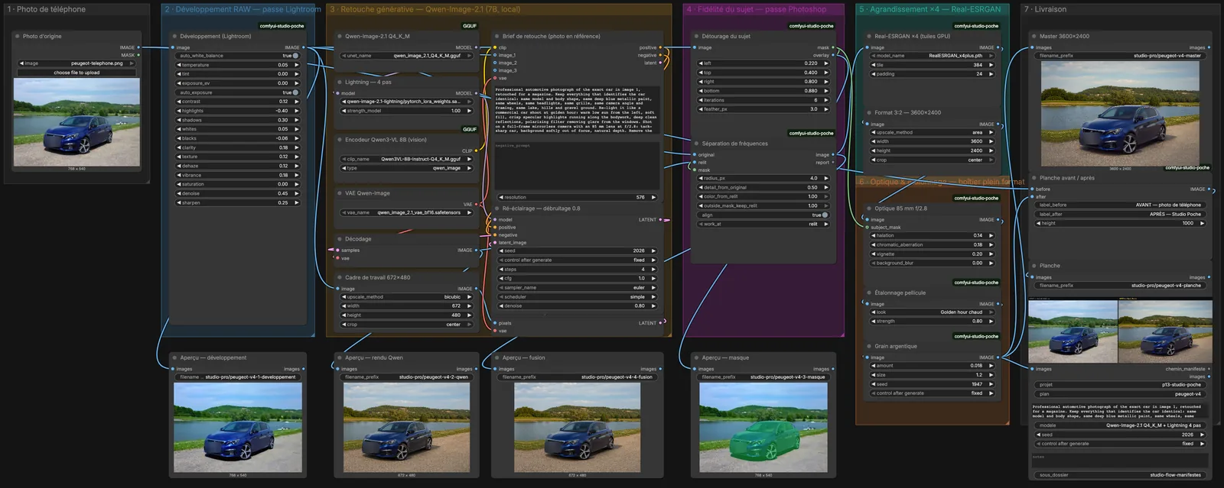Edit the projet p13-studio-poche field
This screenshot has height=488, width=1224.
[x=1121, y=385]
